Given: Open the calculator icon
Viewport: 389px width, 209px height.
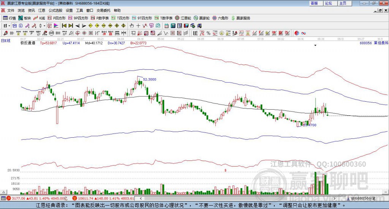Looking at the screenshot, I should [x=173, y=26].
